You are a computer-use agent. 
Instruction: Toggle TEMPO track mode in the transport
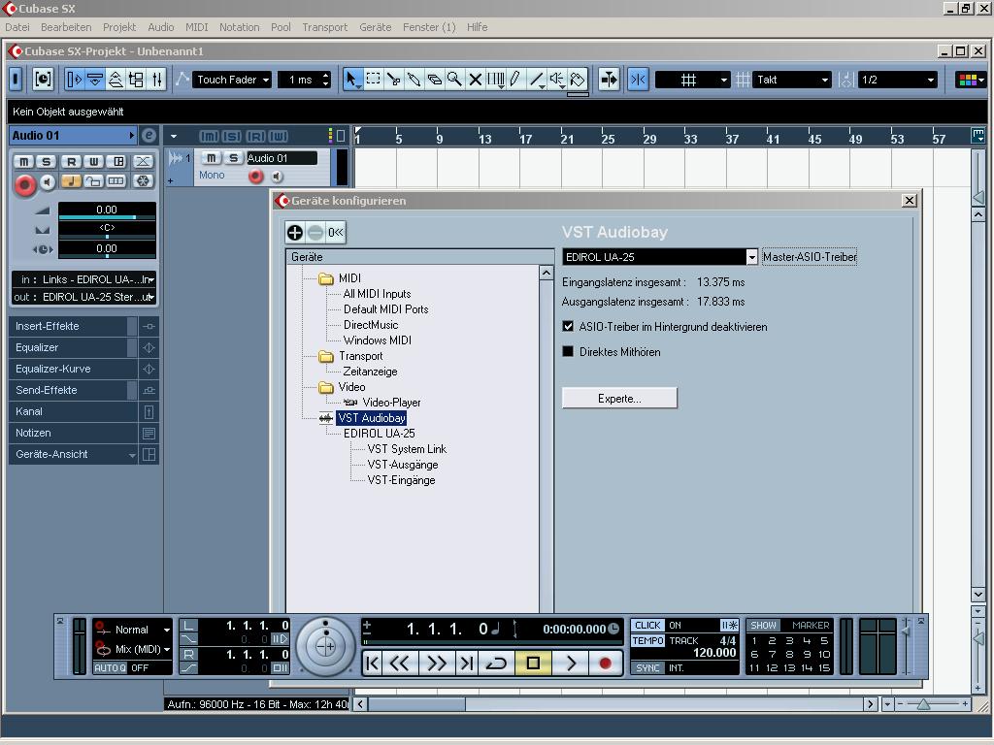(x=647, y=640)
